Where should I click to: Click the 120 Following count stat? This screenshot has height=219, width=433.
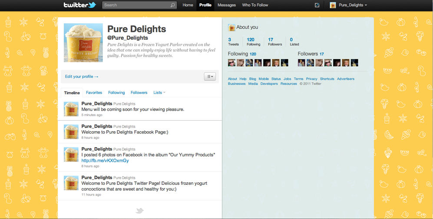[x=253, y=42]
